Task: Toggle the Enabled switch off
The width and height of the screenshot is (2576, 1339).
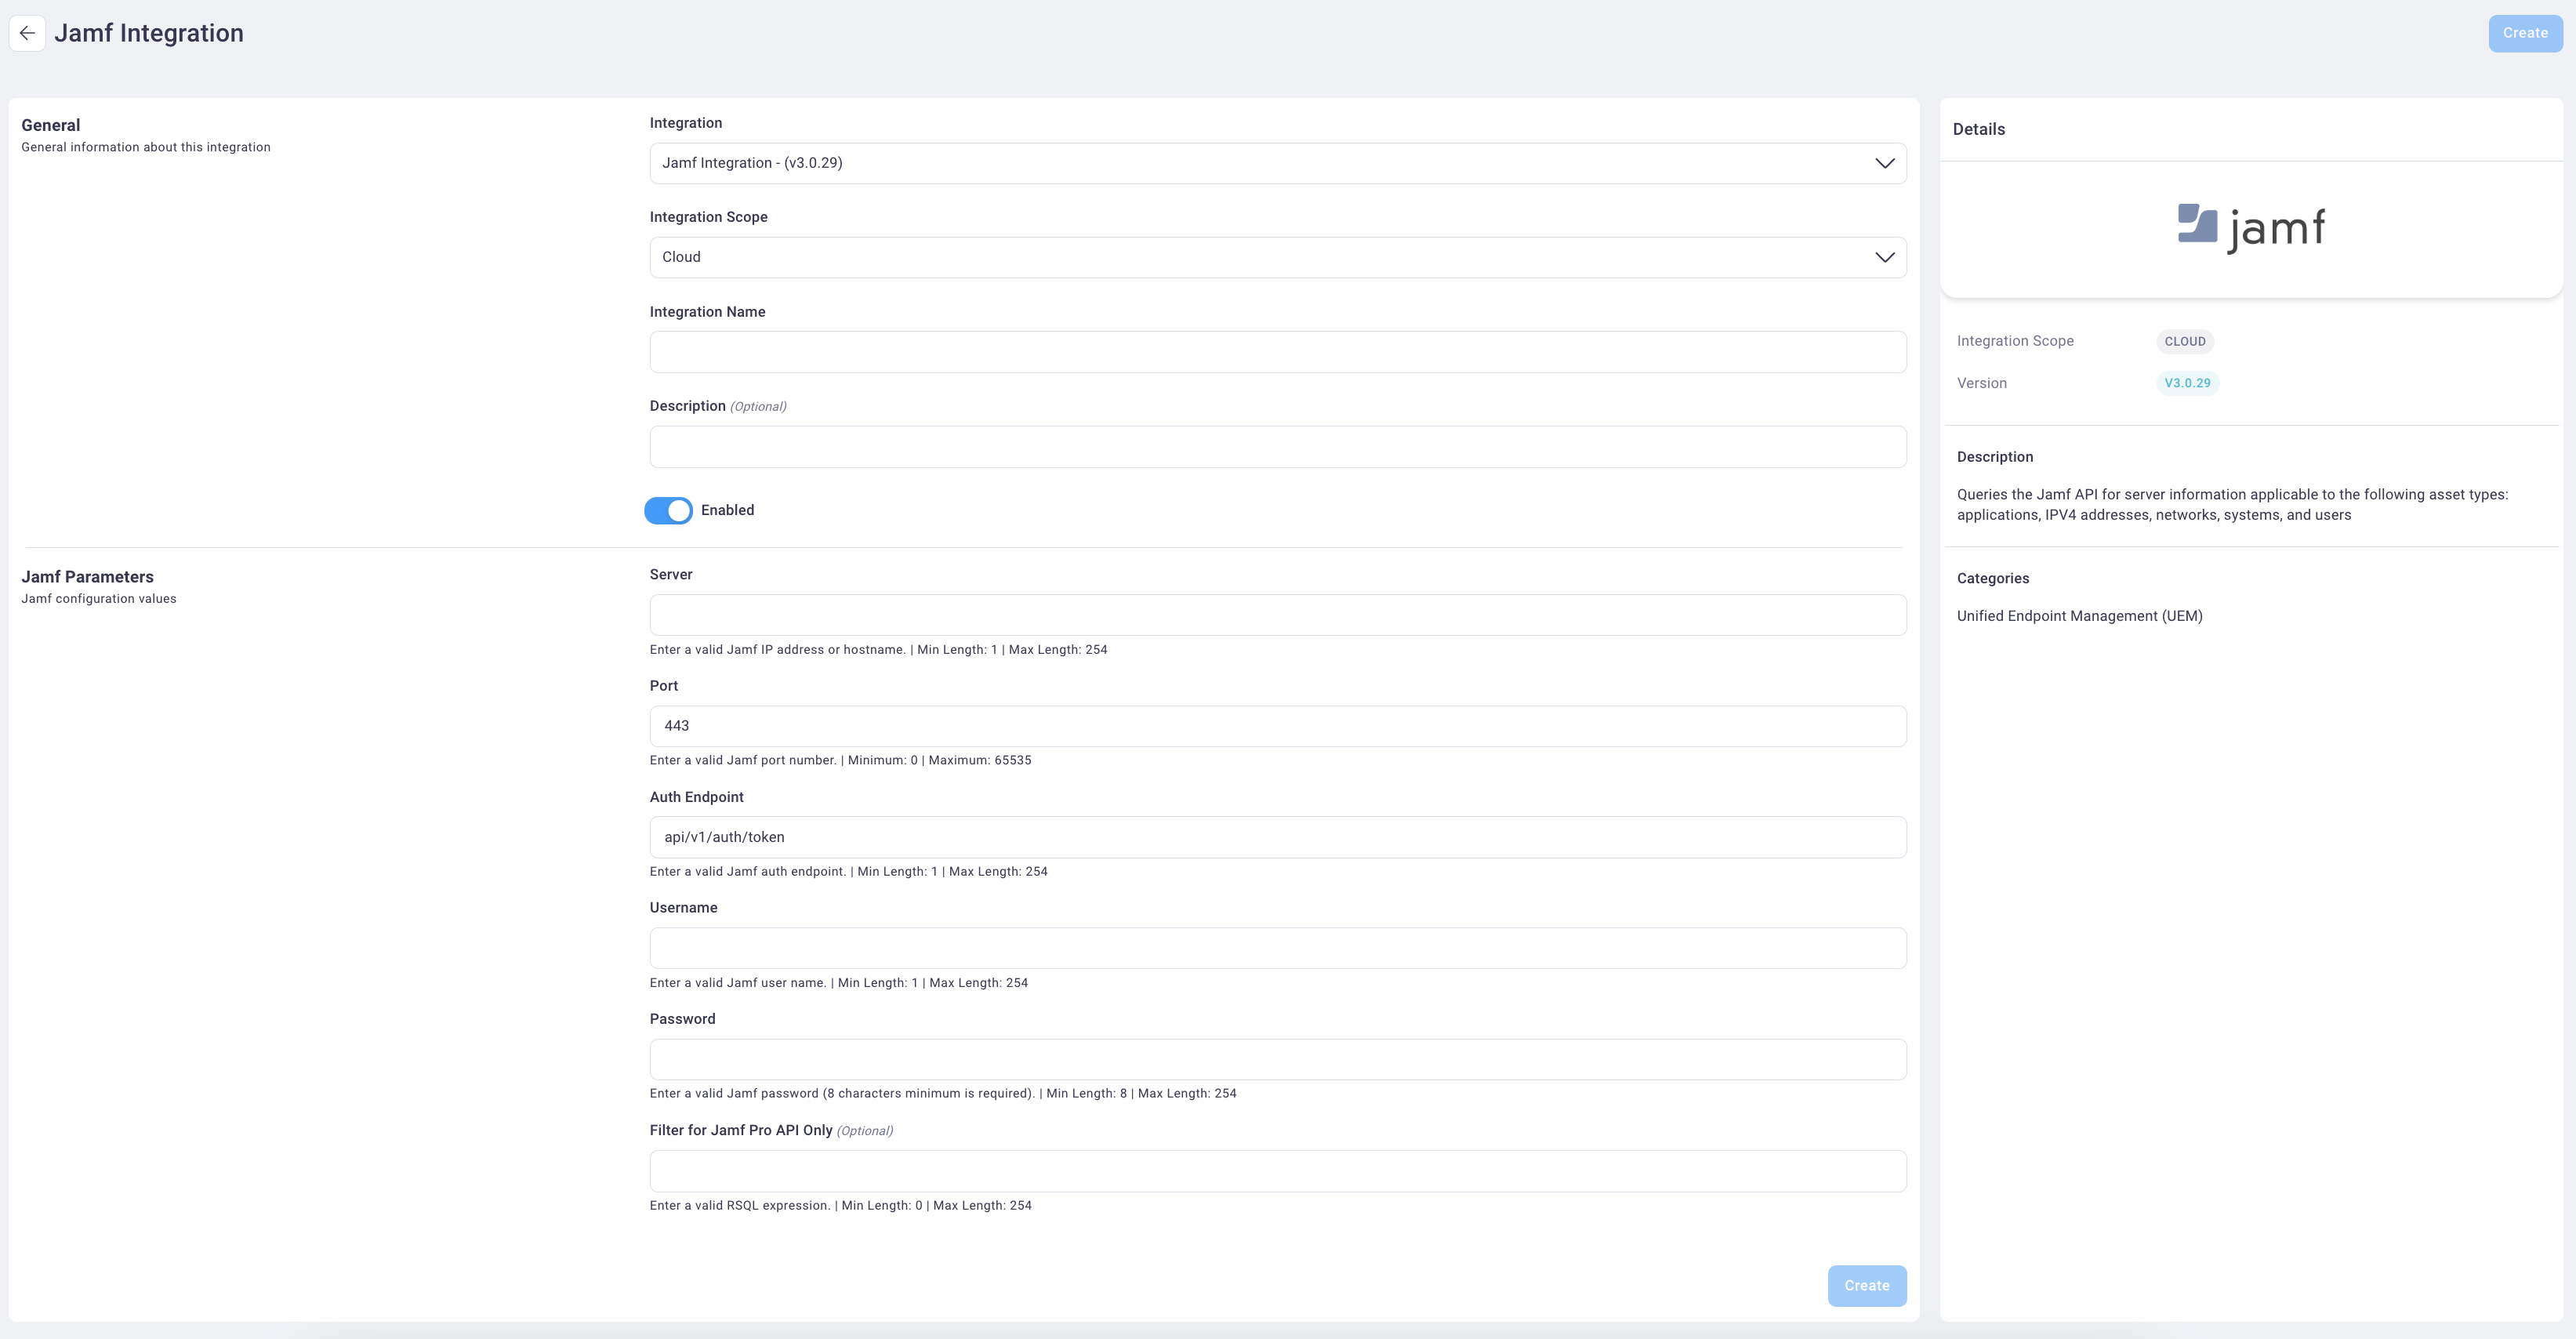Action: pyautogui.click(x=668, y=510)
